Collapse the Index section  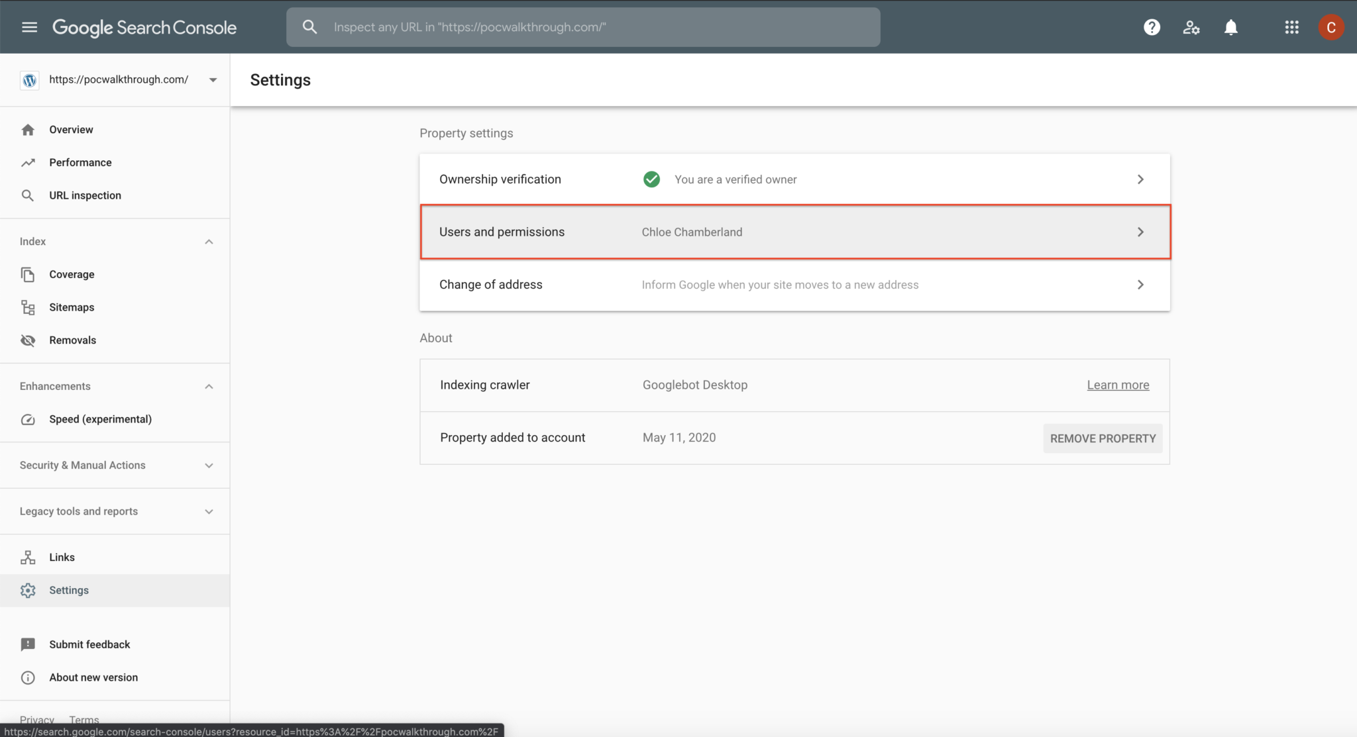pyautogui.click(x=209, y=241)
